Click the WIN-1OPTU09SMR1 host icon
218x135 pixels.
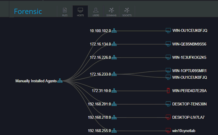point(168,70)
